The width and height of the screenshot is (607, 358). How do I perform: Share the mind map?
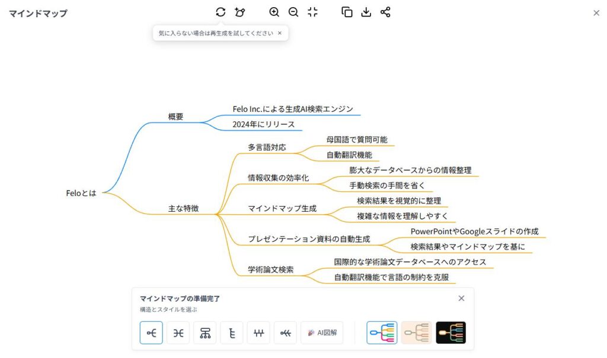(385, 12)
